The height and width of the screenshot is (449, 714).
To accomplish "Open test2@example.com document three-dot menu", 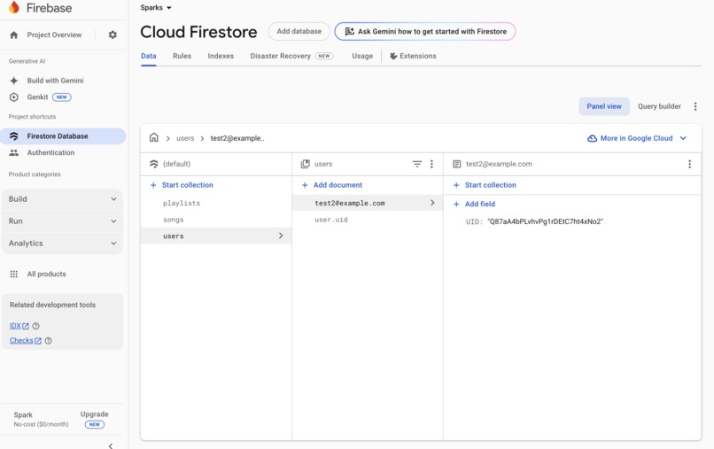I will (689, 164).
